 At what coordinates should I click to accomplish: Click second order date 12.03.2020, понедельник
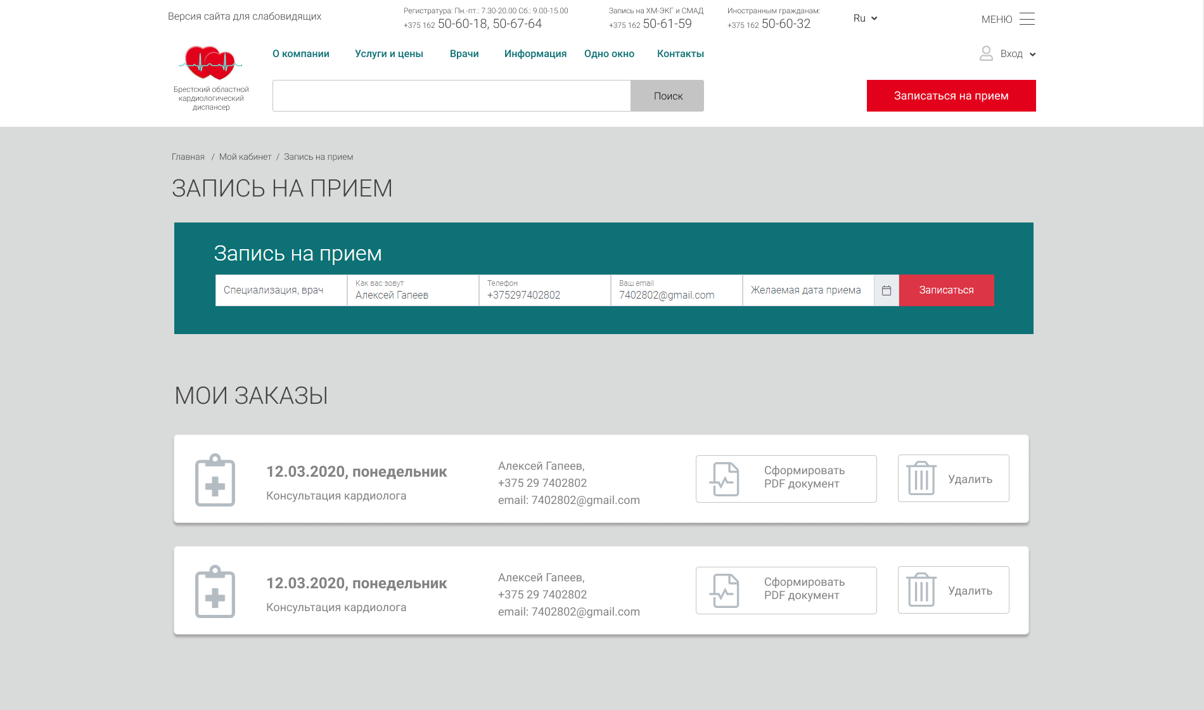coord(357,583)
